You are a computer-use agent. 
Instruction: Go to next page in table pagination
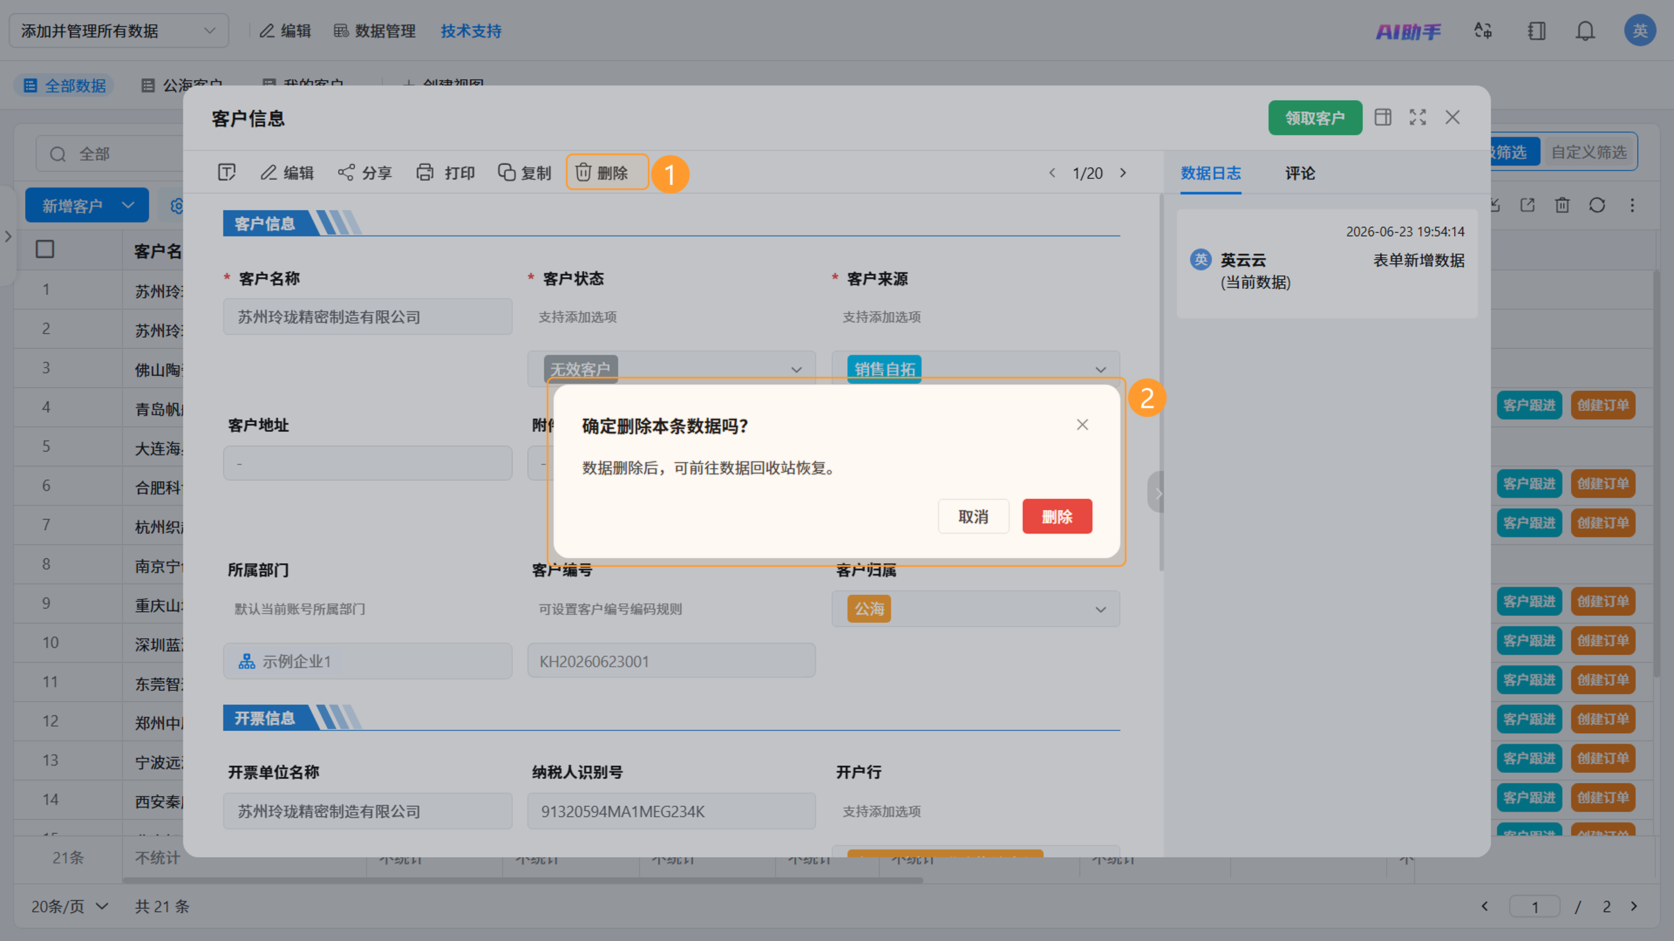(x=1634, y=907)
